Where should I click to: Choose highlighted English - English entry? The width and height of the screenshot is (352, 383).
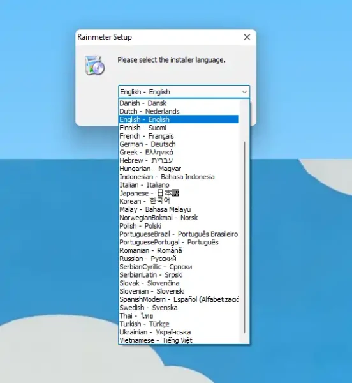tap(179, 119)
